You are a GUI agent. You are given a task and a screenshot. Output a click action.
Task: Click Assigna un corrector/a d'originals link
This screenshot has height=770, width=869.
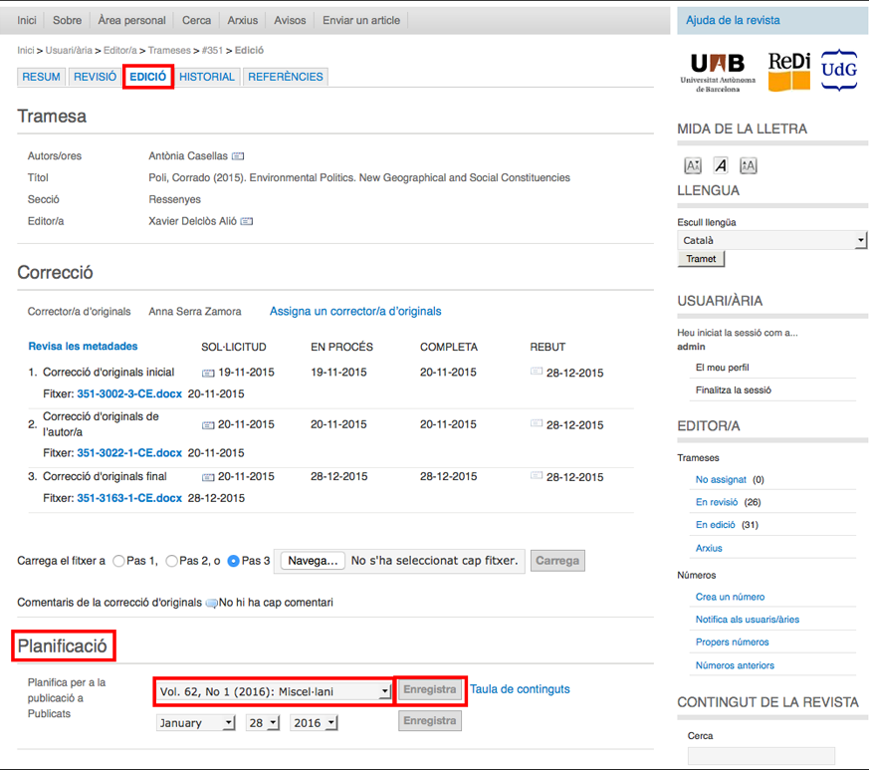click(x=355, y=312)
